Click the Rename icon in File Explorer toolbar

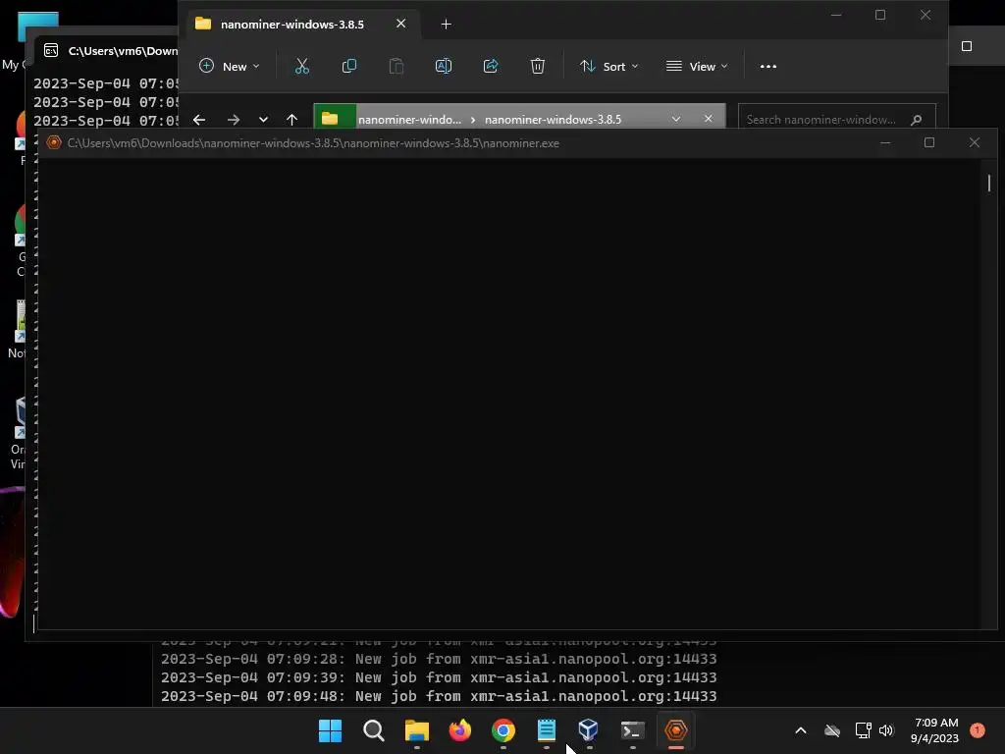click(x=444, y=66)
